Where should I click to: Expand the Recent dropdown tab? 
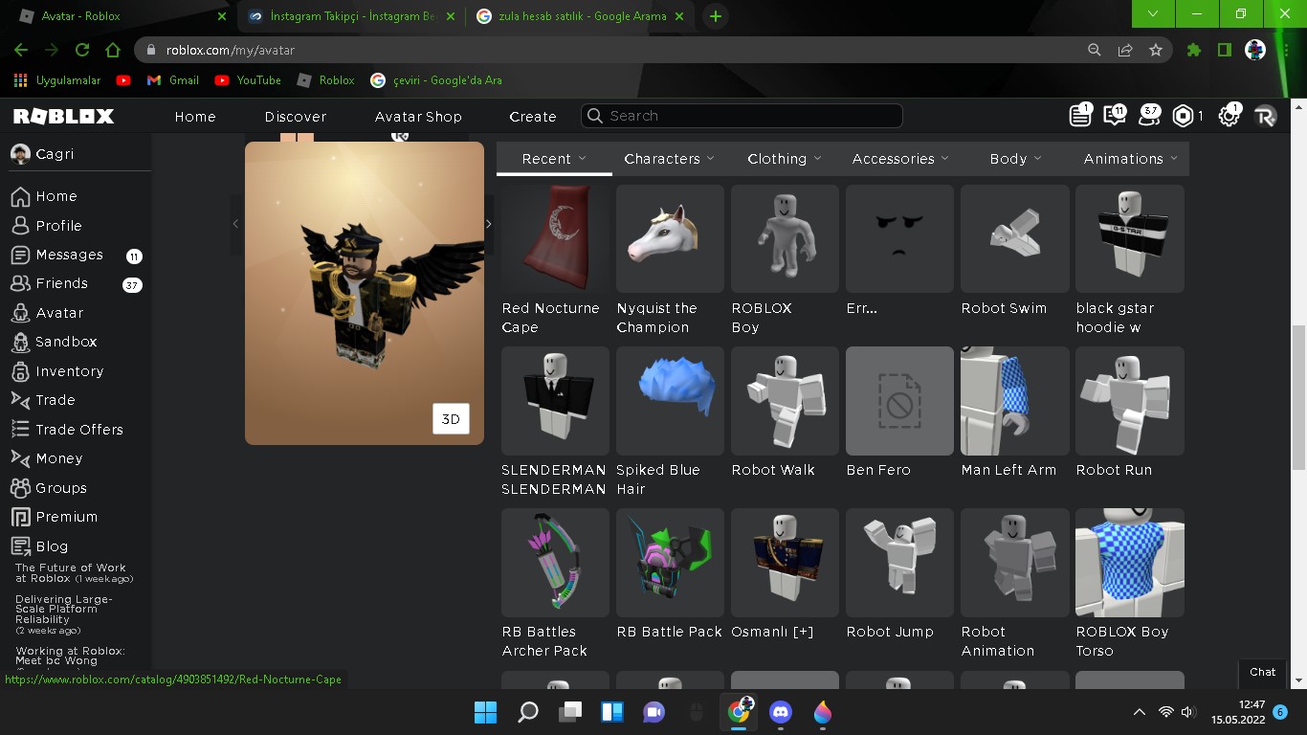tap(554, 159)
